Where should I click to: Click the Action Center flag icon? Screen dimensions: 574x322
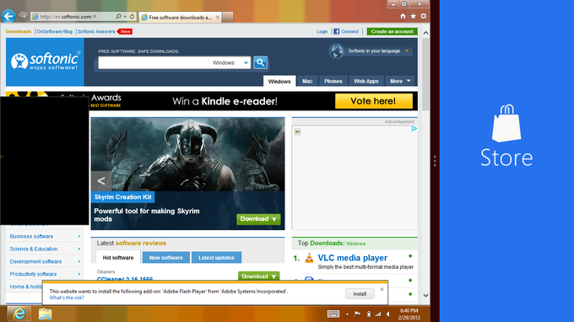click(x=357, y=314)
